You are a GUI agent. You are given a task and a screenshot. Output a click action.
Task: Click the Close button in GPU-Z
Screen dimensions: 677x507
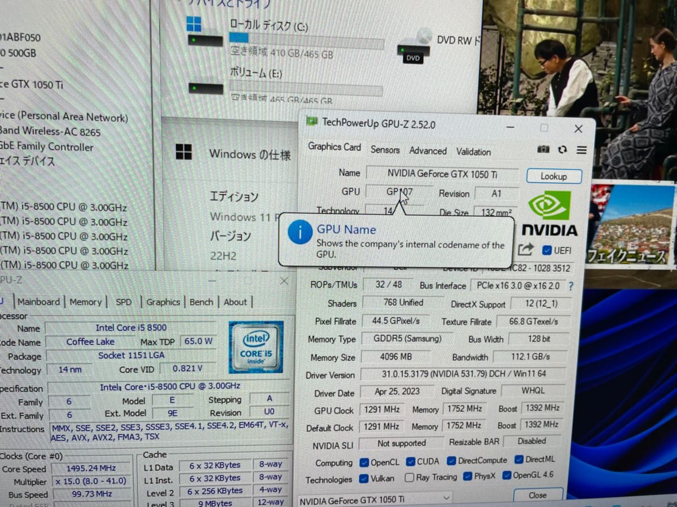538,495
